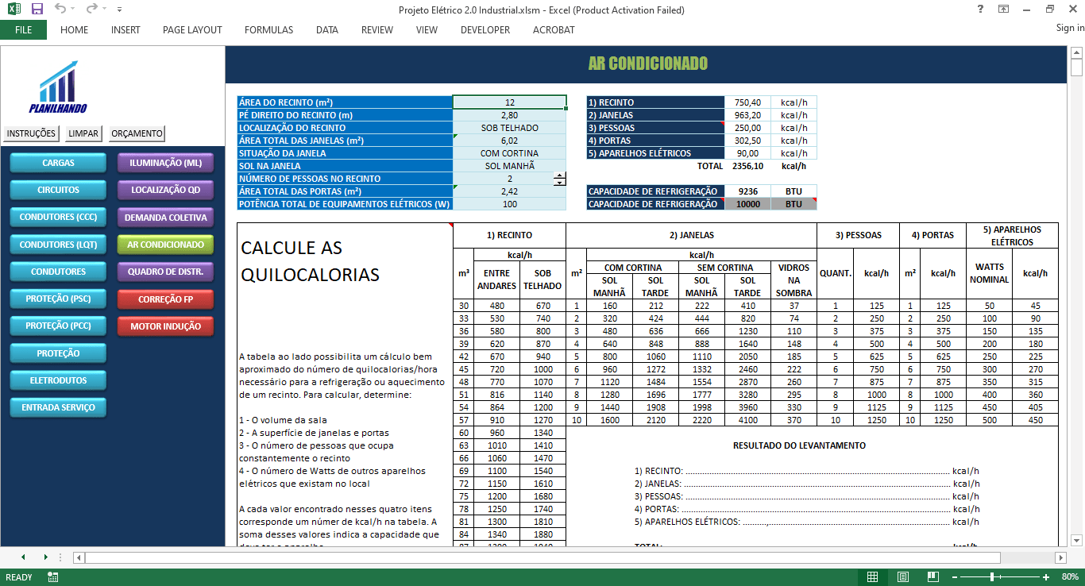Open Customize Quick Access Toolbar arrow
The width and height of the screenshot is (1085, 586).
tap(119, 10)
